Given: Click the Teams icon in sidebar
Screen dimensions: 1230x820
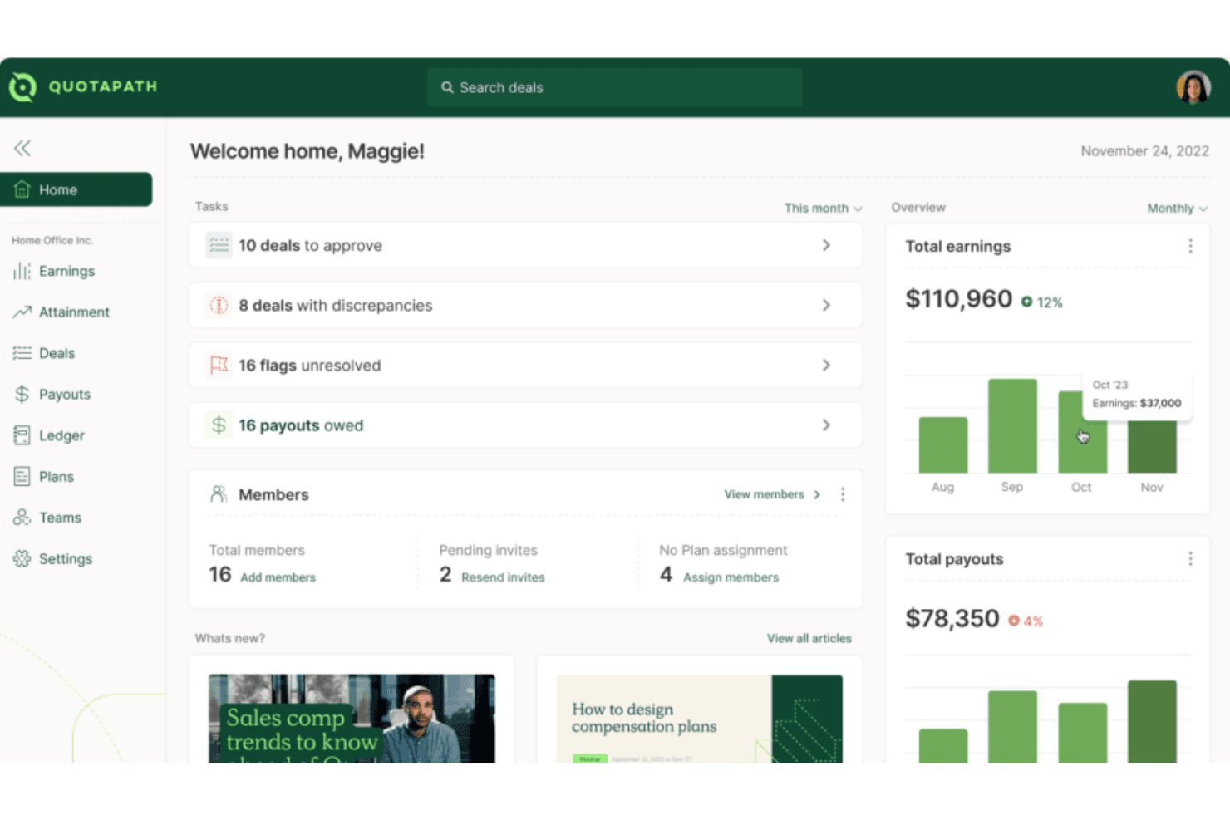Looking at the screenshot, I should coord(22,518).
